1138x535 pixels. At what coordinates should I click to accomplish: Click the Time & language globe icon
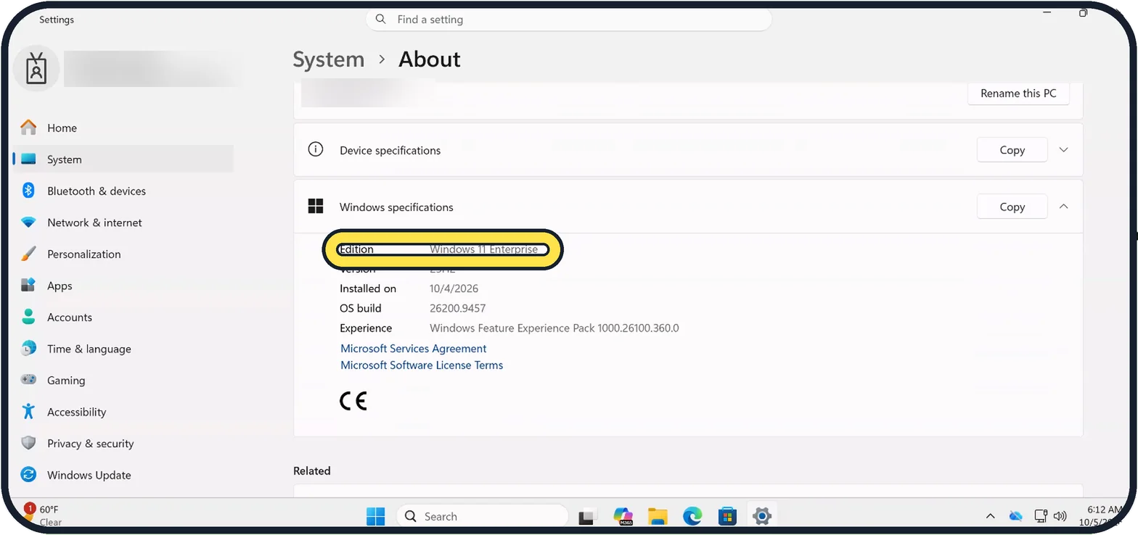click(28, 349)
